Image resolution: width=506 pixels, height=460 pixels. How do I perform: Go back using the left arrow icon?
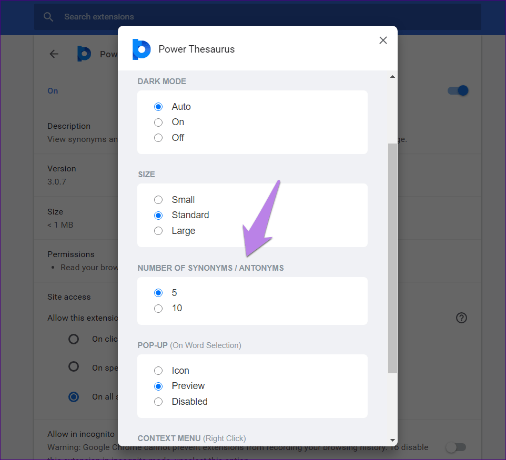(x=54, y=54)
